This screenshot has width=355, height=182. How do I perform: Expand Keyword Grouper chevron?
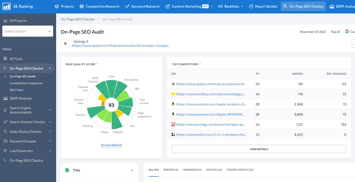(x=50, y=141)
